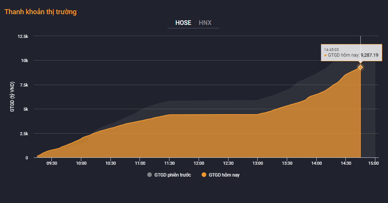Click the 5k value axis label
The height and width of the screenshot is (203, 388).
point(25,109)
